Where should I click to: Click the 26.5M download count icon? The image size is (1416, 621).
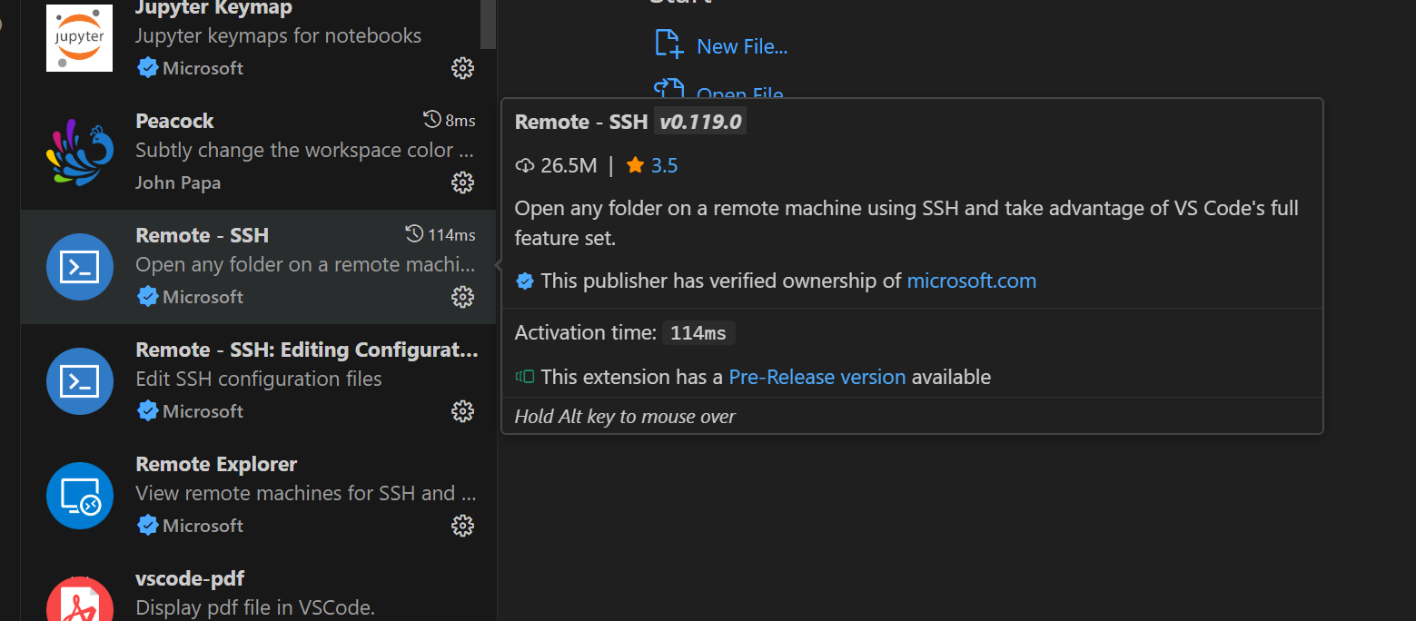(x=525, y=166)
